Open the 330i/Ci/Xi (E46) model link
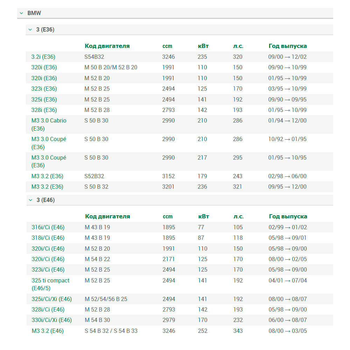Screen dimensions: 350x350 [52, 320]
